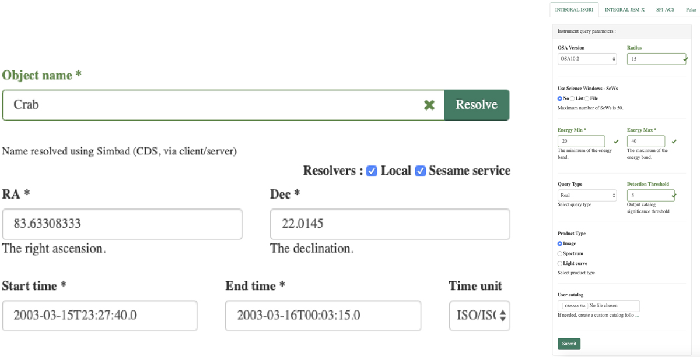Focus the RA input field
The height and width of the screenshot is (357, 700).
point(122,224)
